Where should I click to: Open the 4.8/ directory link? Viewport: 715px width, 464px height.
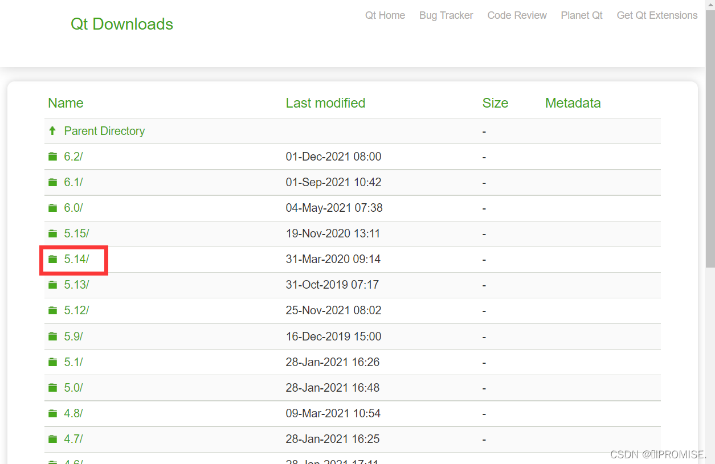coord(73,413)
